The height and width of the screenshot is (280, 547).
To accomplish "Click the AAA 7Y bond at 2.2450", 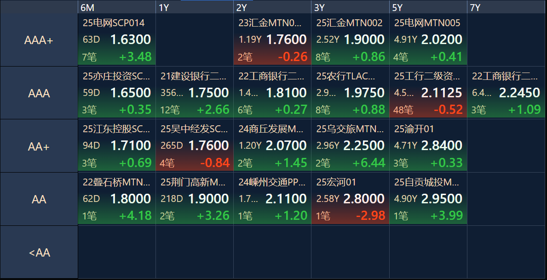I will click(506, 93).
